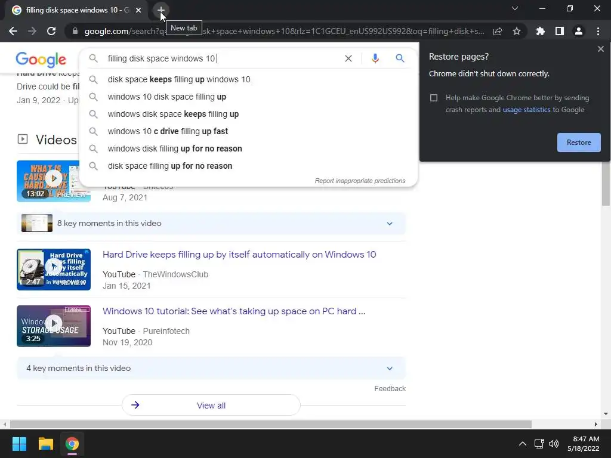
Task: Select suggestion windows disk filling up for no reason
Action: 248,148
